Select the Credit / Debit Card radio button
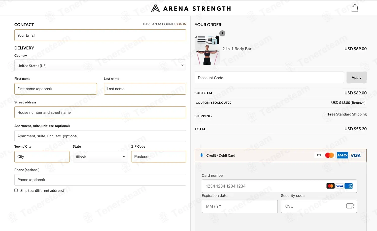This screenshot has width=377, height=231. click(201, 155)
